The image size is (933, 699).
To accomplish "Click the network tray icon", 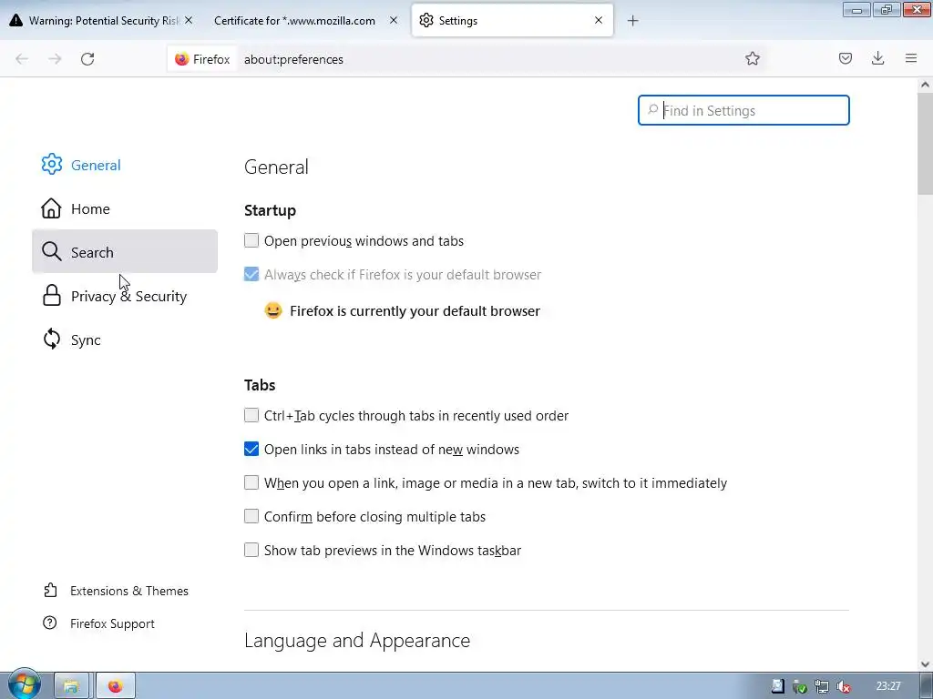I will click(822, 686).
